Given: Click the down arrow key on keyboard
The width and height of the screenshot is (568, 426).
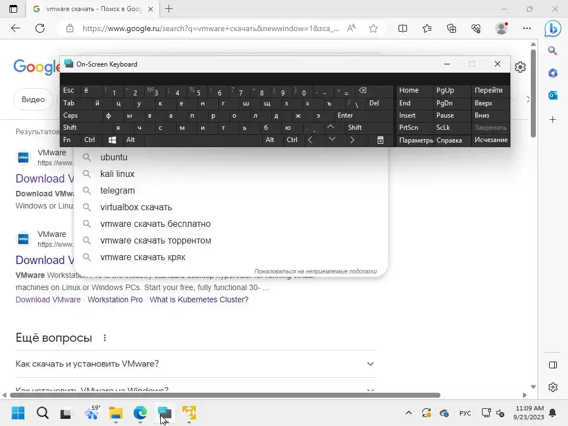Looking at the screenshot, I should (332, 139).
